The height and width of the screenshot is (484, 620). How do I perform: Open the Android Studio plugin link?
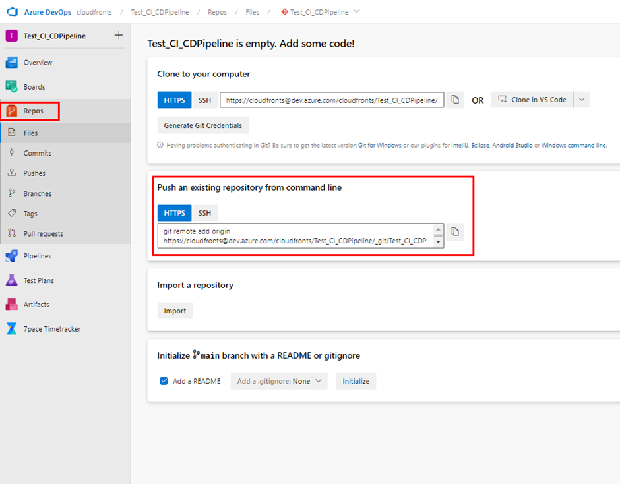pos(512,146)
